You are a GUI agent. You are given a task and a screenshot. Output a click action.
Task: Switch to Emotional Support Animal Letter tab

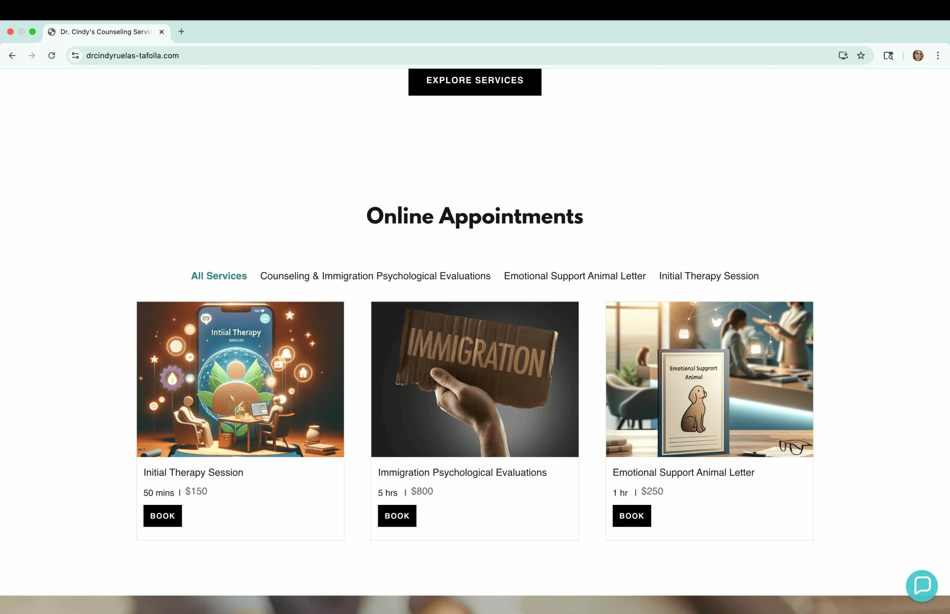pos(574,276)
